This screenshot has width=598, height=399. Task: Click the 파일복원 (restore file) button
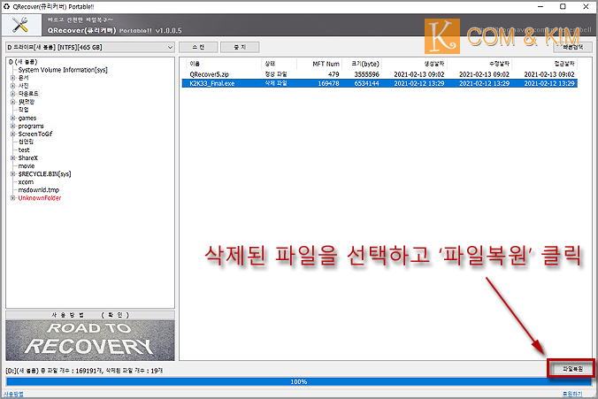572,369
